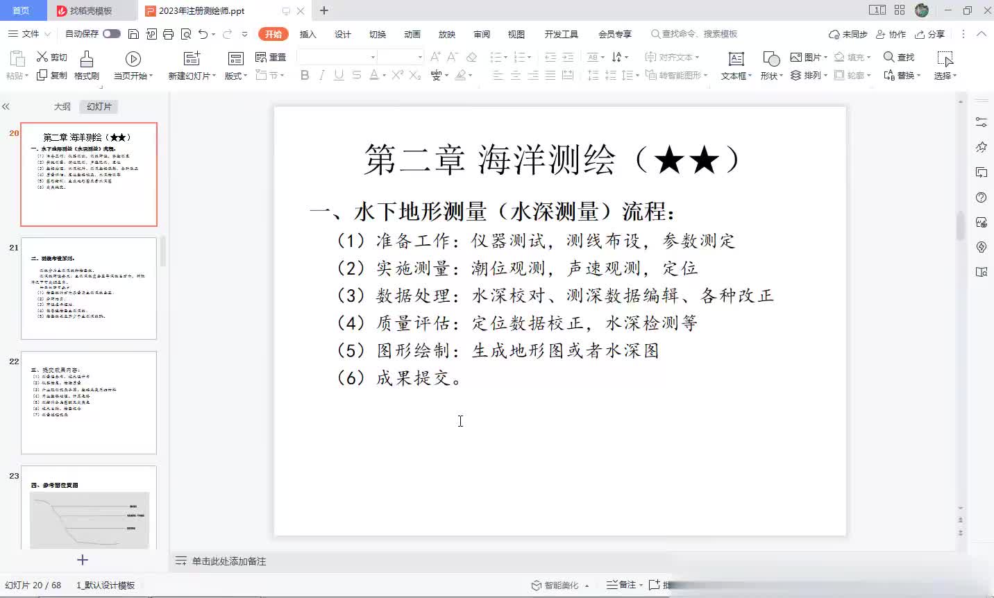Toggle bold formatting with B button

click(x=305, y=75)
